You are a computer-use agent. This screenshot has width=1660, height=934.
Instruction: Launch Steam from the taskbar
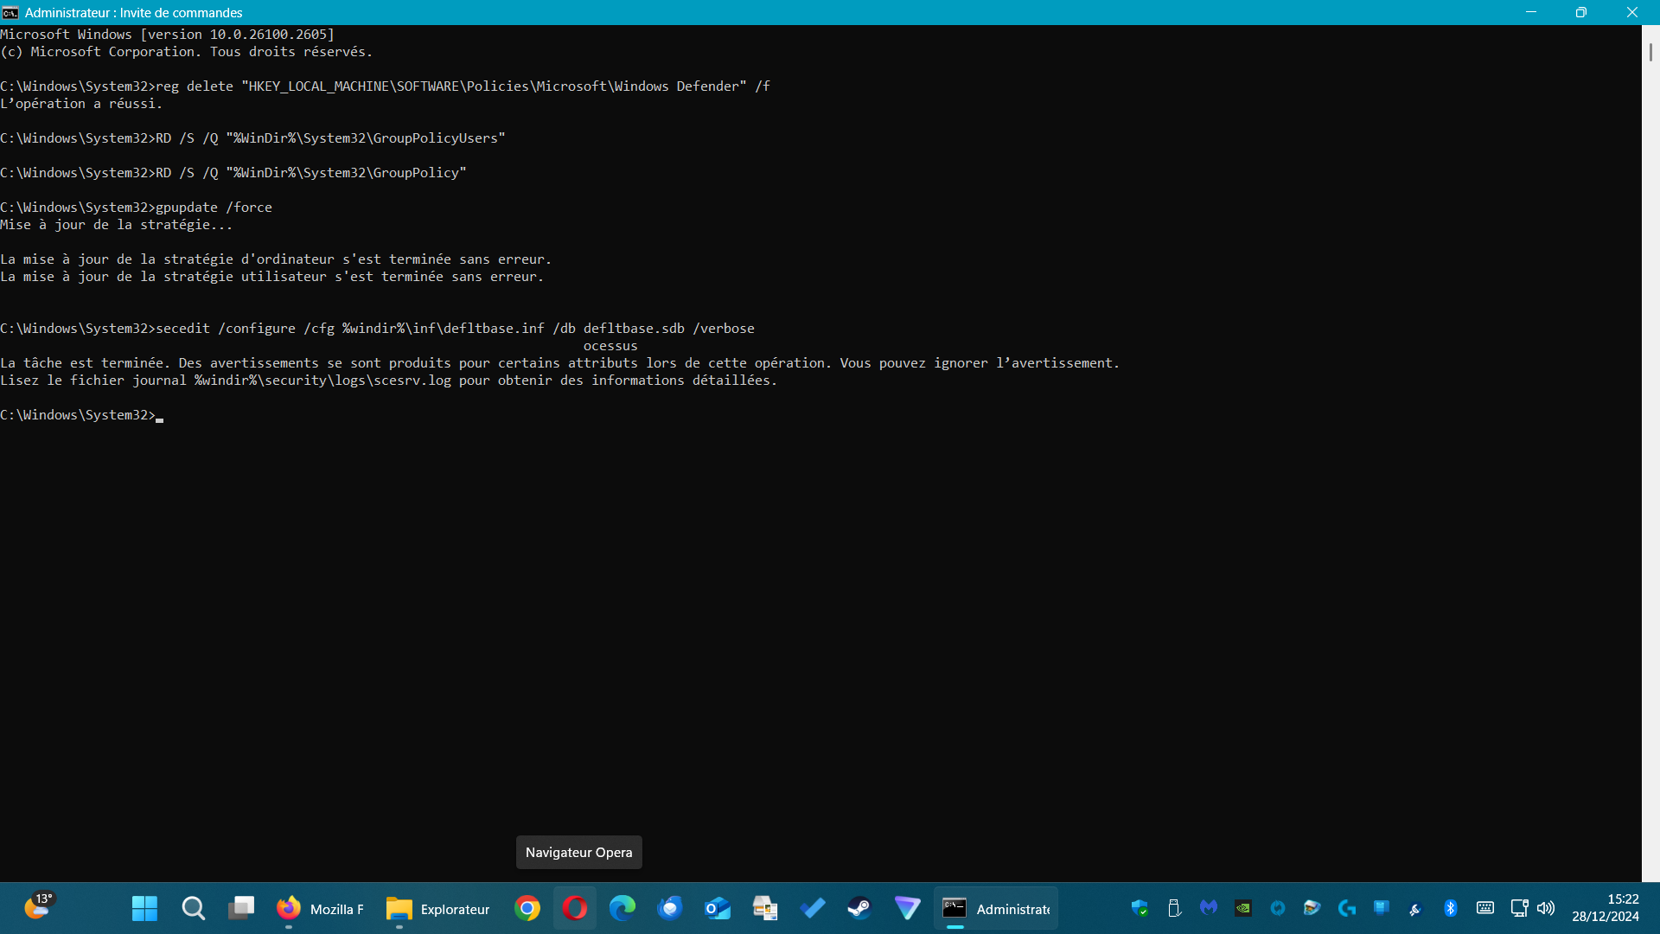[x=859, y=908]
